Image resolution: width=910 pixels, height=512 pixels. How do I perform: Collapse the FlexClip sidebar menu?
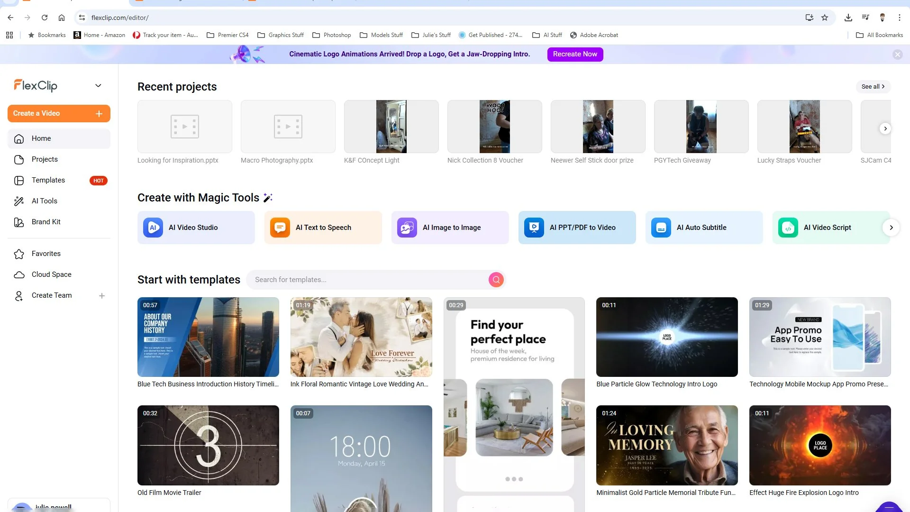[x=98, y=85]
